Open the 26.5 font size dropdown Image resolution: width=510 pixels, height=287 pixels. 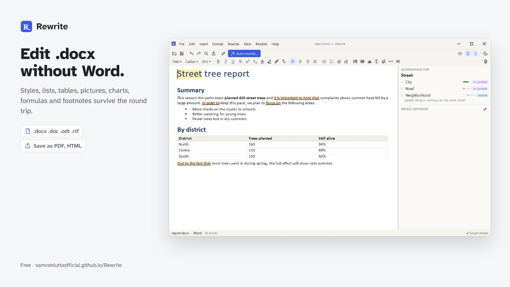[206, 62]
